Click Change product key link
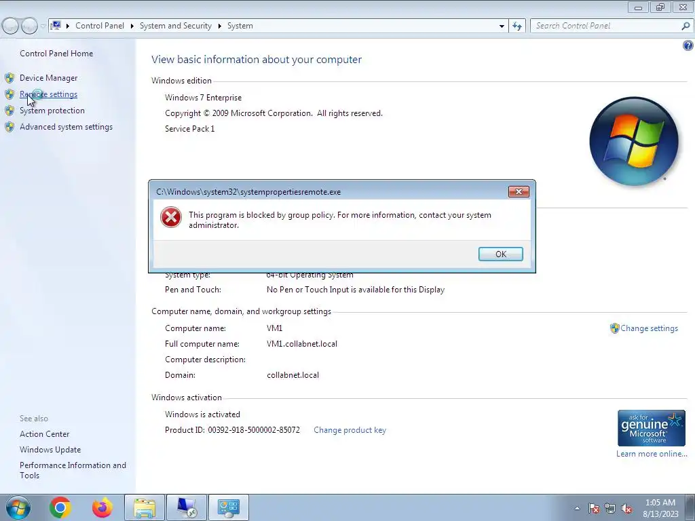 coord(350,430)
